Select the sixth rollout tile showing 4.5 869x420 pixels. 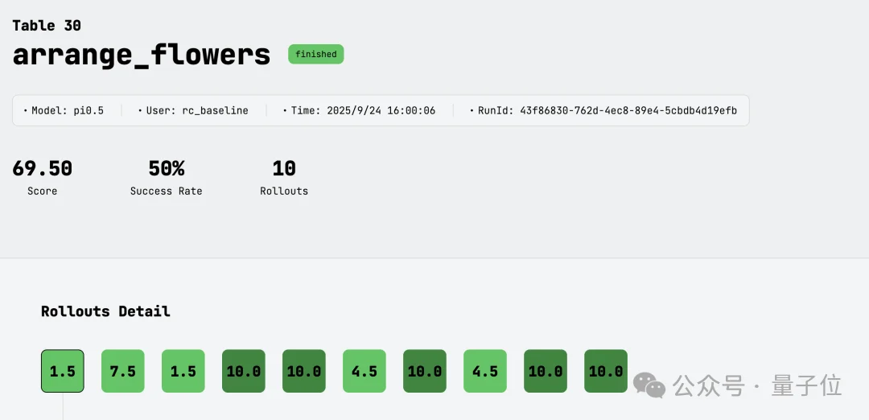coord(364,371)
